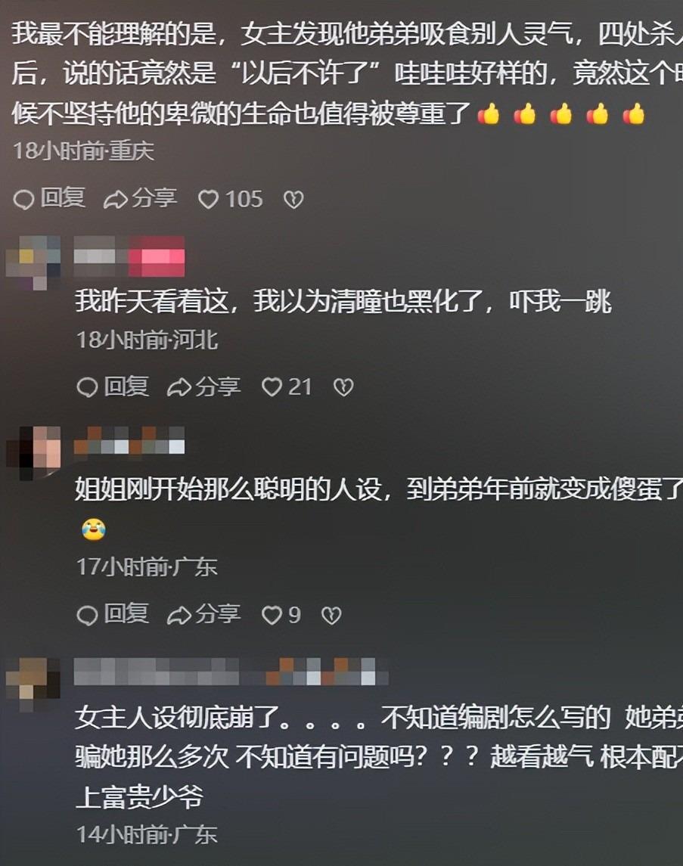Reply to the 河北 comment
Image resolution: width=683 pixels, height=866 pixels.
click(x=113, y=387)
